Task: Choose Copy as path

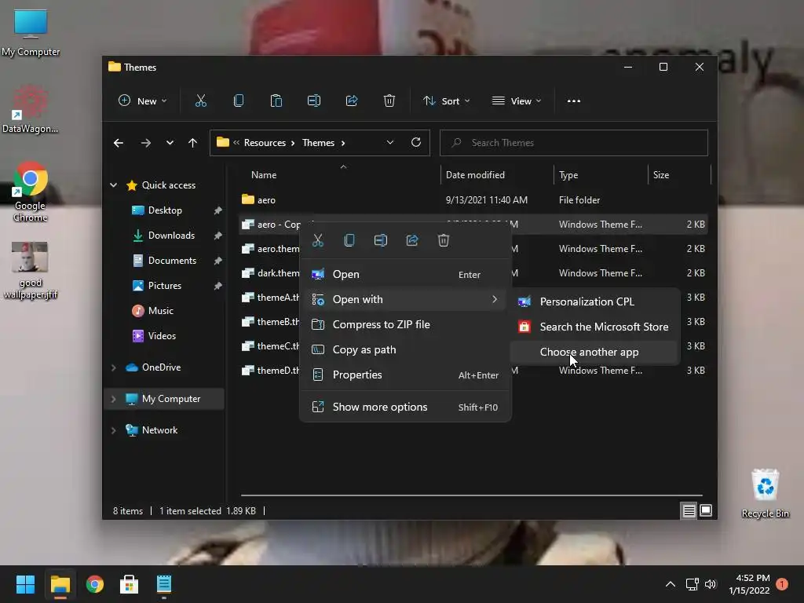Action: click(405, 349)
